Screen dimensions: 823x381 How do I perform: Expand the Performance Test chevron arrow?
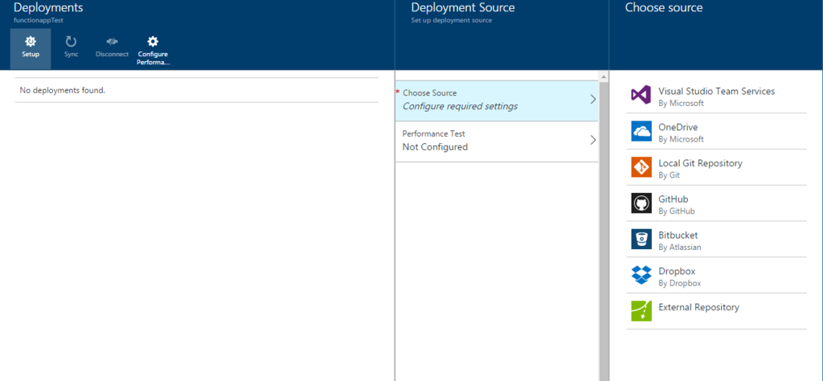[592, 140]
